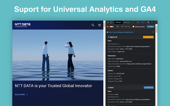Click the filter funnel icon
The image size is (170, 106).
click(x=122, y=26)
